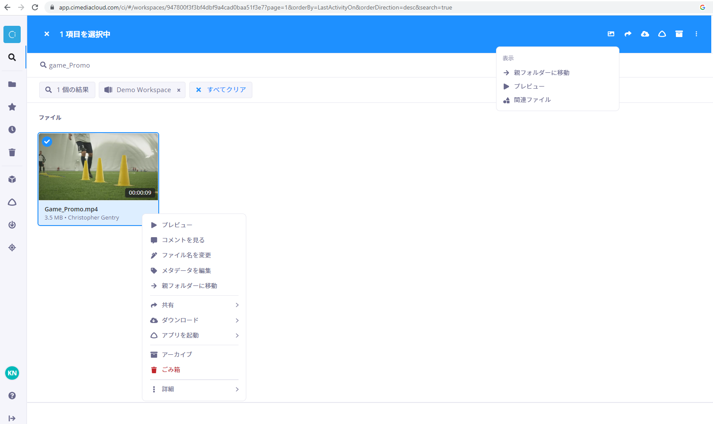The width and height of the screenshot is (713, 424).
Task: Open the search icon in left sidebar
Action: (12, 57)
